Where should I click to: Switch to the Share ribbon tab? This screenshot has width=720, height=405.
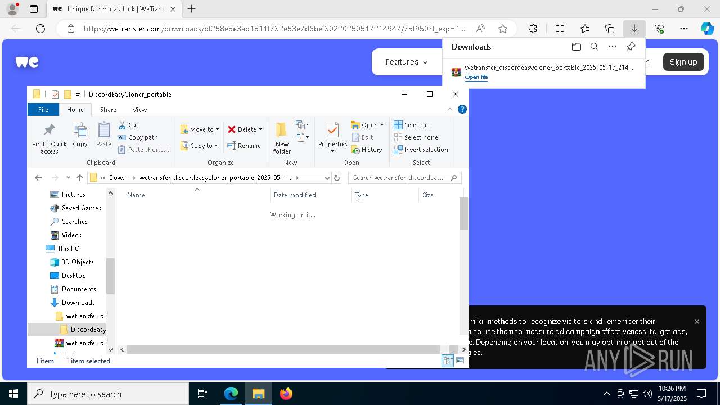pos(108,110)
